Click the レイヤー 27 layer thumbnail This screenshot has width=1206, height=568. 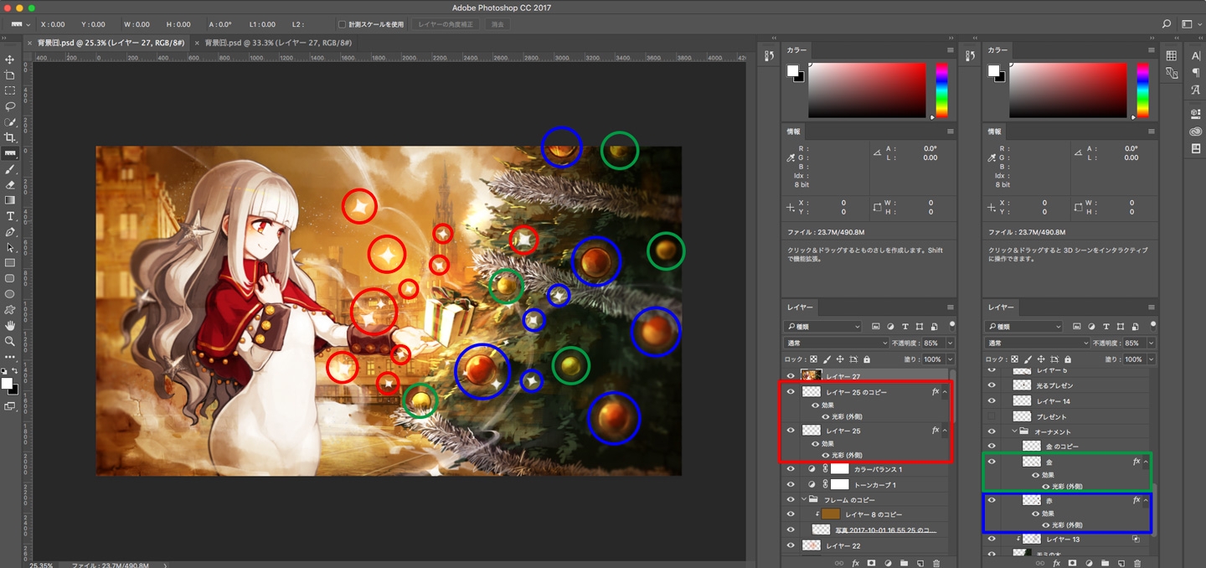coord(811,376)
